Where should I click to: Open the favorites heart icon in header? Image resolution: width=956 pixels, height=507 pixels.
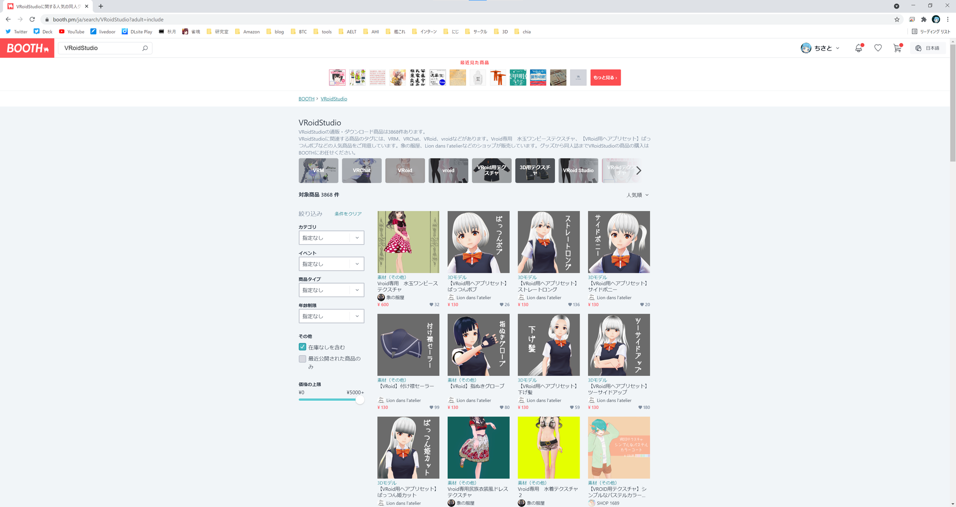878,48
